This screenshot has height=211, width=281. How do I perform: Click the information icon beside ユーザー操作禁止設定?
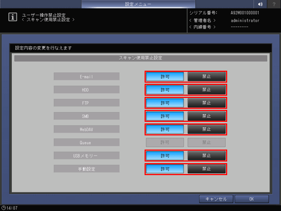pos(13,17)
